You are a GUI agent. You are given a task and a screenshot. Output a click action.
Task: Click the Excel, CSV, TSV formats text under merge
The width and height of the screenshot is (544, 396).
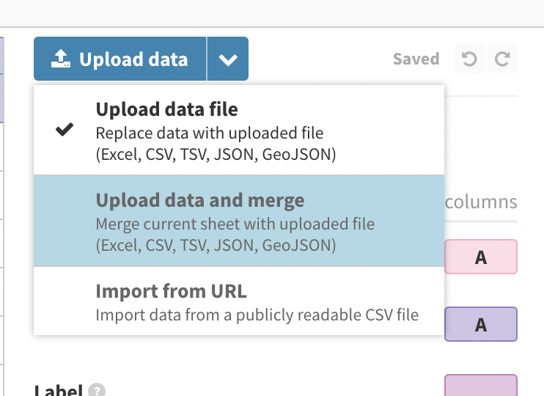[x=216, y=245]
